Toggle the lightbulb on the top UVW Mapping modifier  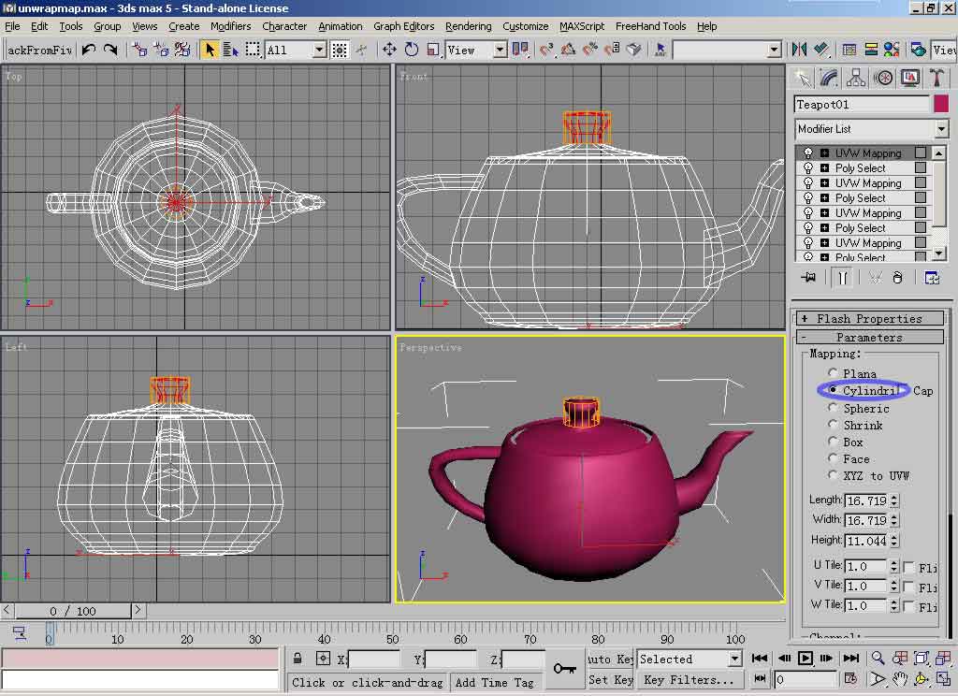(x=808, y=153)
